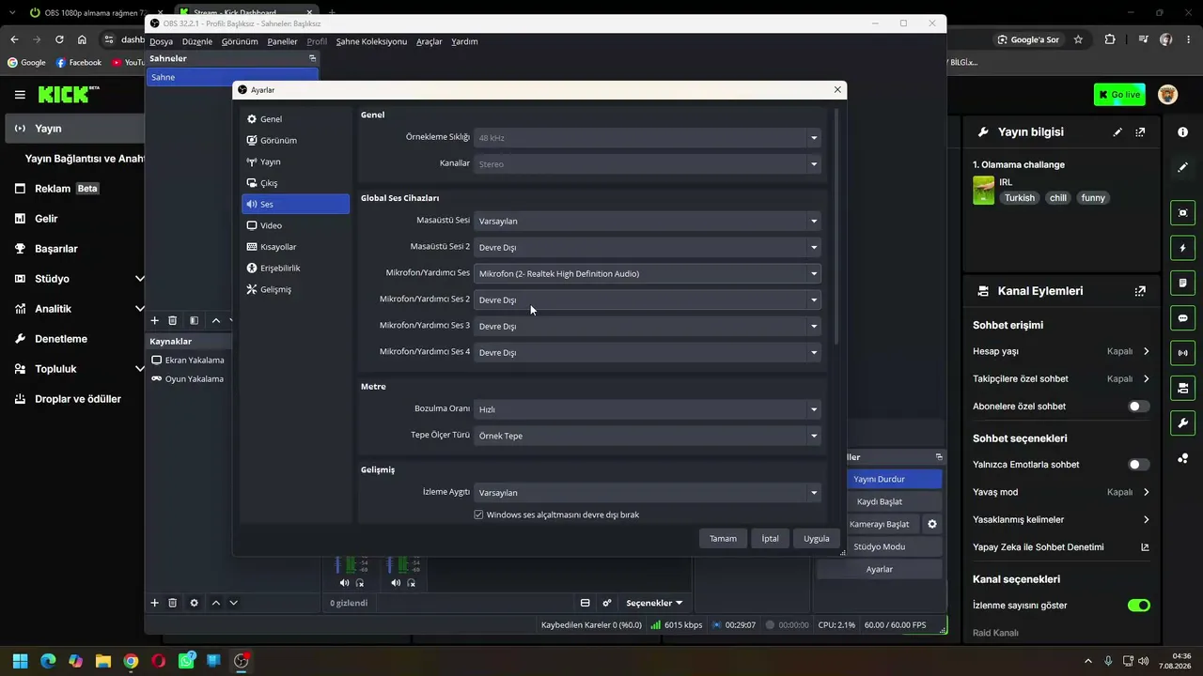
Task: Open the Hesap yaşı setting row
Action: [1061, 351]
